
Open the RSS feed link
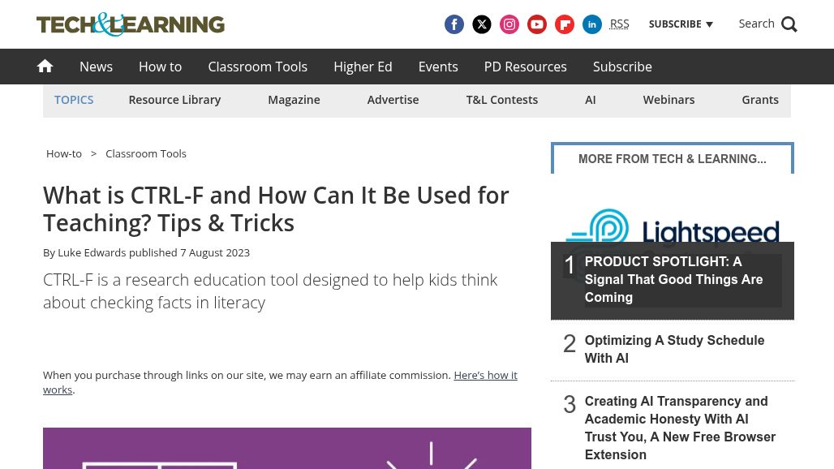pyautogui.click(x=619, y=24)
